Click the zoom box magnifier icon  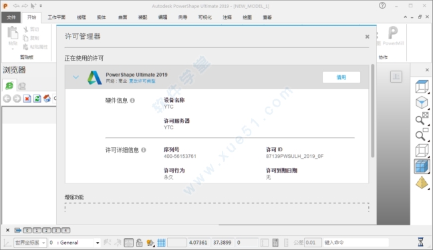click(422, 135)
